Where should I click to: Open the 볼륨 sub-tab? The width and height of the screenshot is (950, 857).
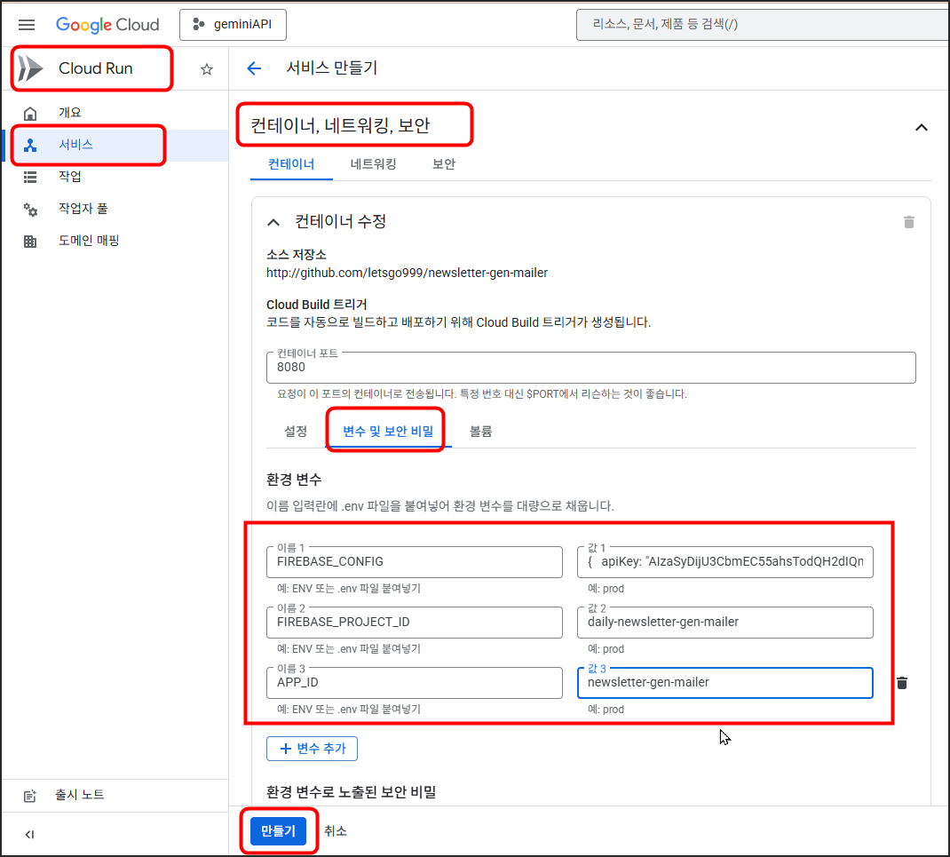click(x=480, y=432)
